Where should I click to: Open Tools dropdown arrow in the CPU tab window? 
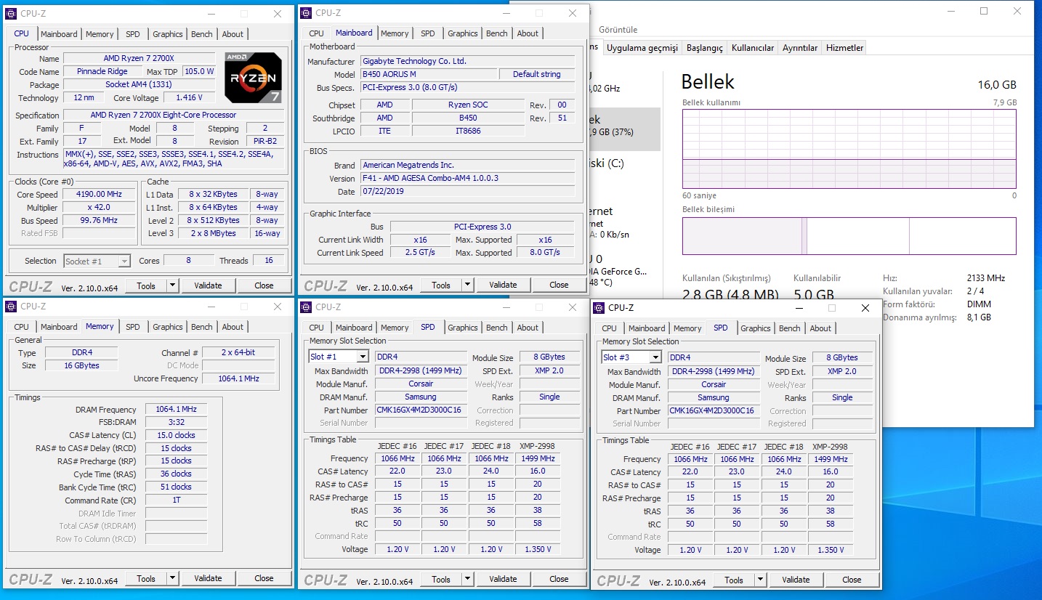click(x=172, y=285)
